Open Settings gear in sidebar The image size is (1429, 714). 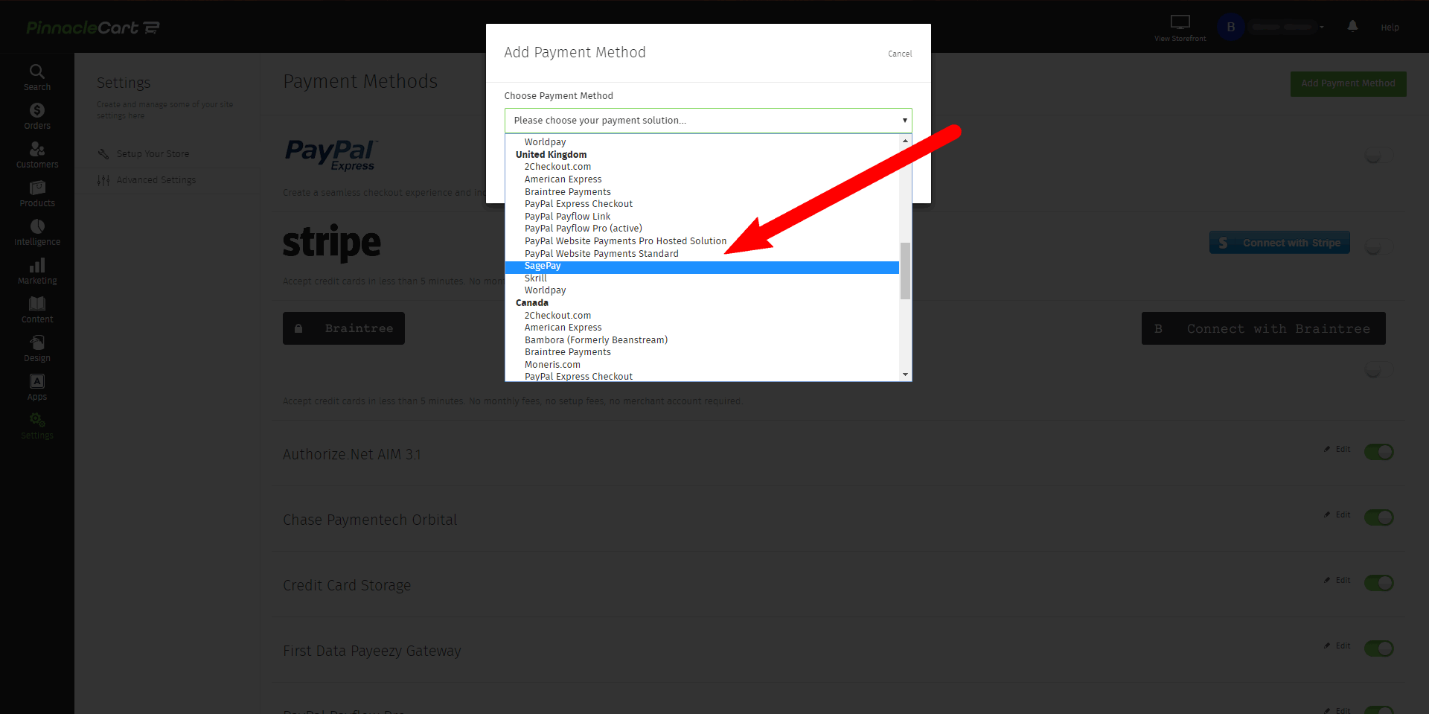pyautogui.click(x=36, y=420)
